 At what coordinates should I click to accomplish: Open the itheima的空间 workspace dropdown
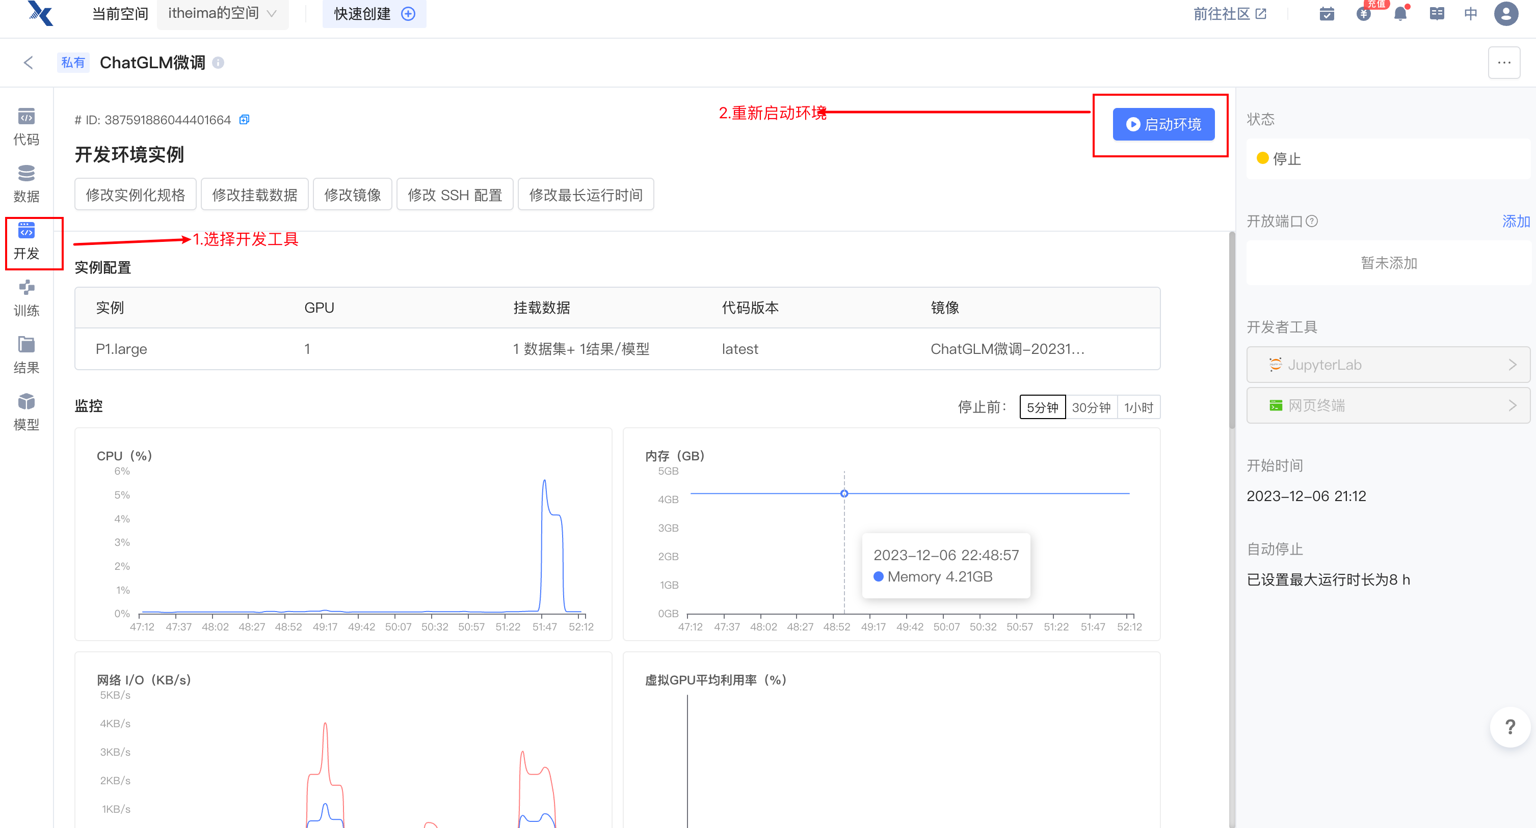pos(222,13)
